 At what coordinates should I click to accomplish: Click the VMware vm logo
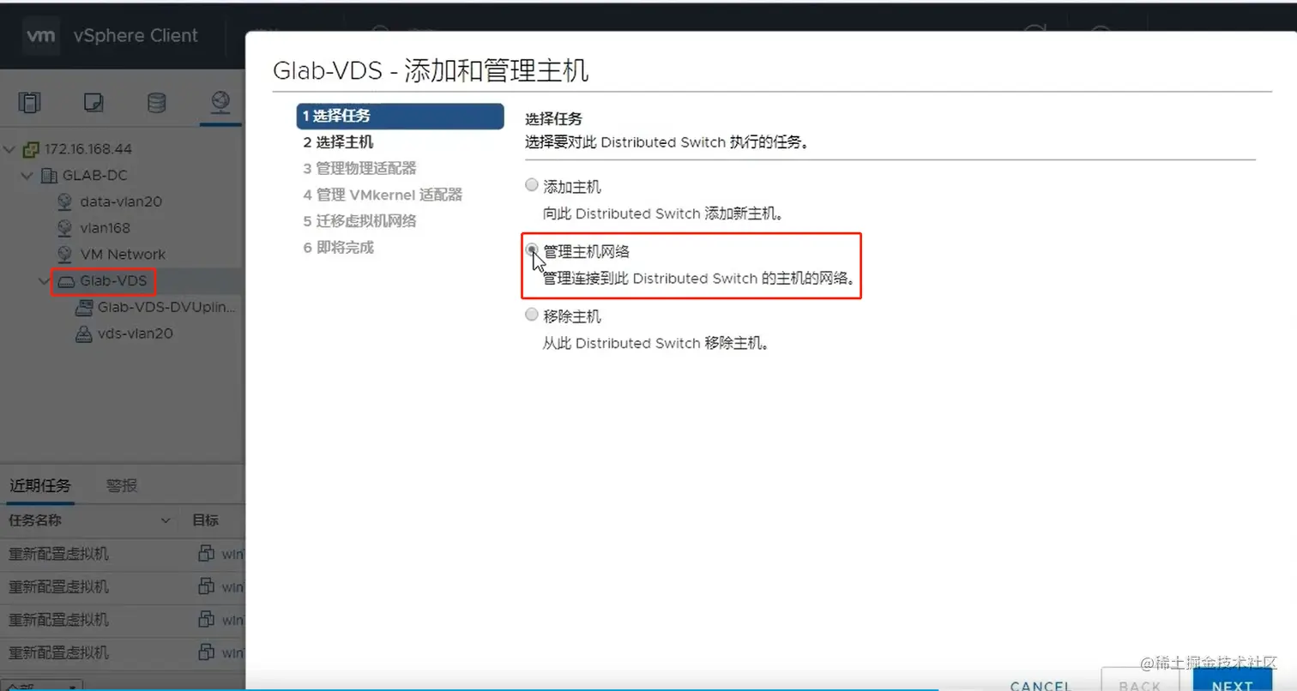[x=40, y=35]
